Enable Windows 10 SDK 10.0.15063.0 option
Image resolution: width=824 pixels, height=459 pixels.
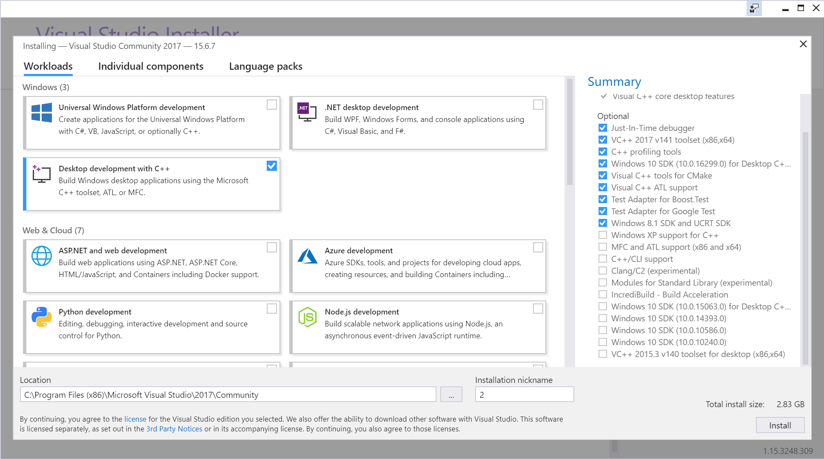point(602,306)
